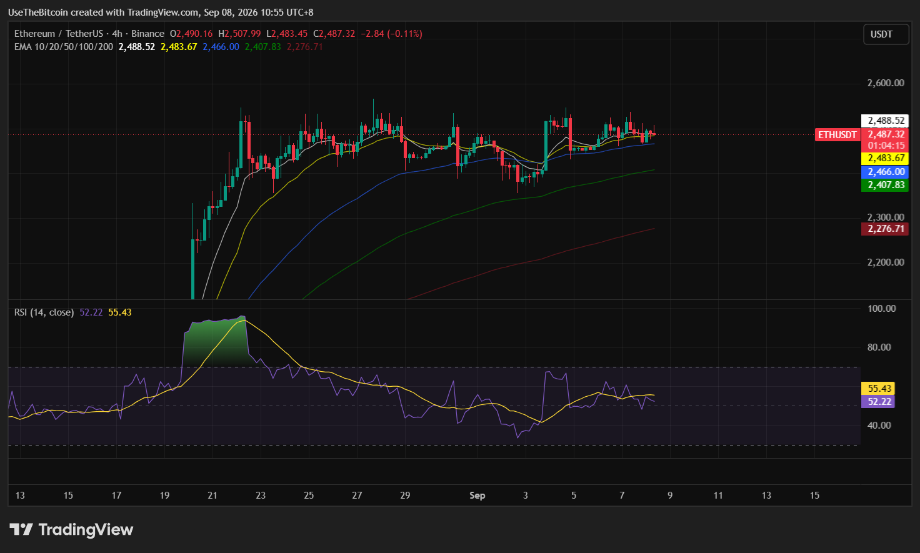Click the EMA 10 value 2,488.52 in legend
This screenshot has height=553, width=920.
(137, 47)
